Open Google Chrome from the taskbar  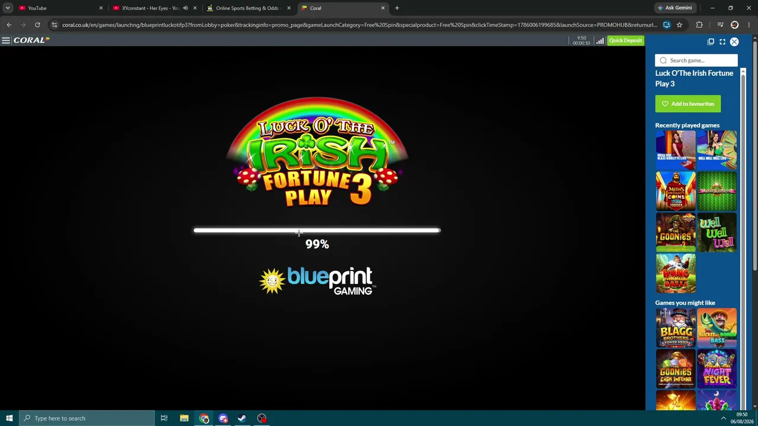[204, 418]
